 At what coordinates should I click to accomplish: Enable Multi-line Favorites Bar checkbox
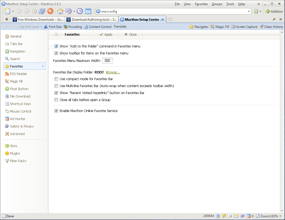pyautogui.click(x=56, y=86)
